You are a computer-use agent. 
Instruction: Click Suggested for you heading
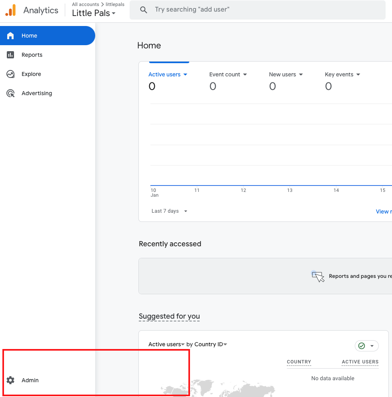tap(169, 316)
